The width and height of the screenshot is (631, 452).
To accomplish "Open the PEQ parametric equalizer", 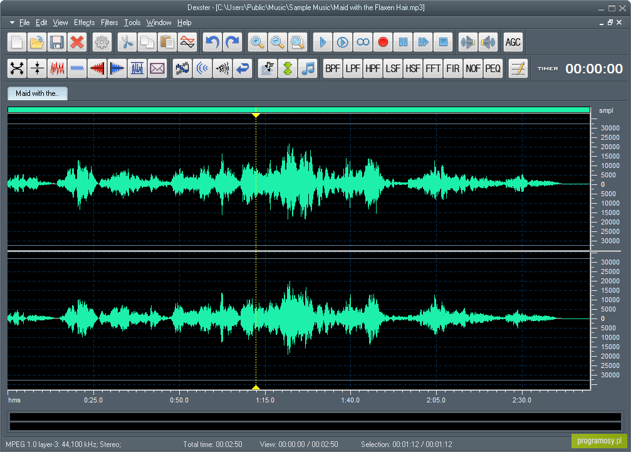I will 493,68.
